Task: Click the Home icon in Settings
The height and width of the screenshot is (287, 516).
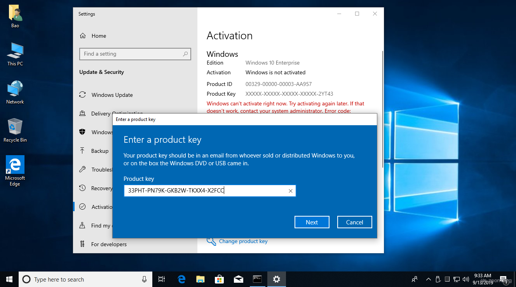Action: [x=83, y=36]
